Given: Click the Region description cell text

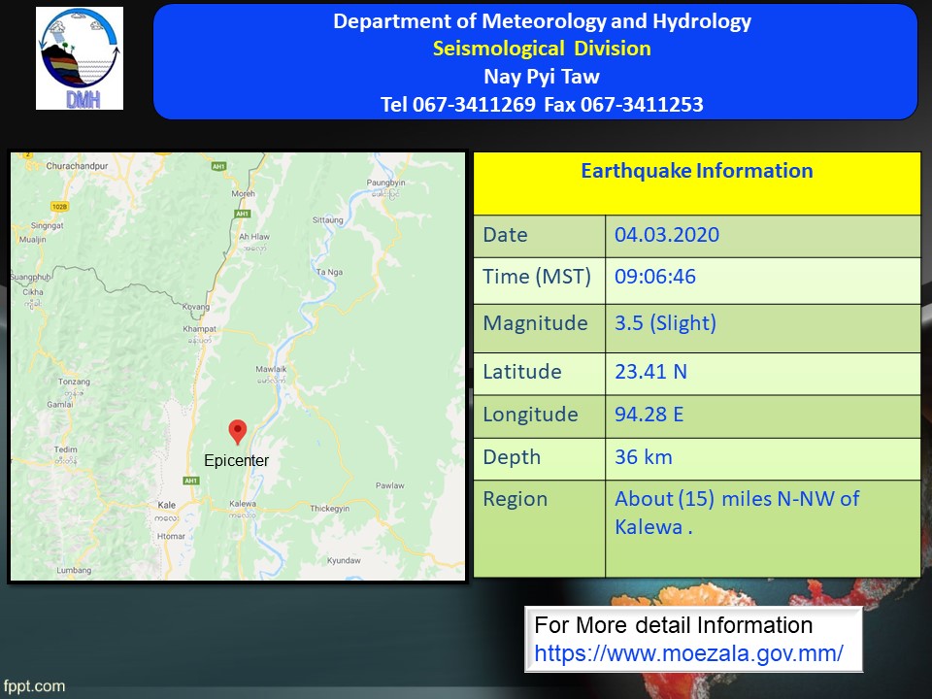Looking at the screenshot, I should 737,513.
